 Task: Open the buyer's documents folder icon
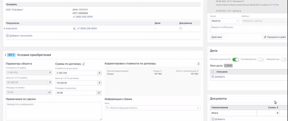181,29
